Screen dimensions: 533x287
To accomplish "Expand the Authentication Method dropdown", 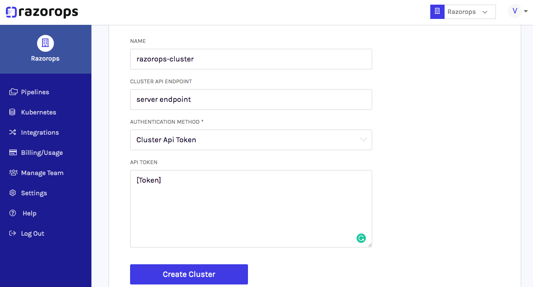I will pos(251,140).
